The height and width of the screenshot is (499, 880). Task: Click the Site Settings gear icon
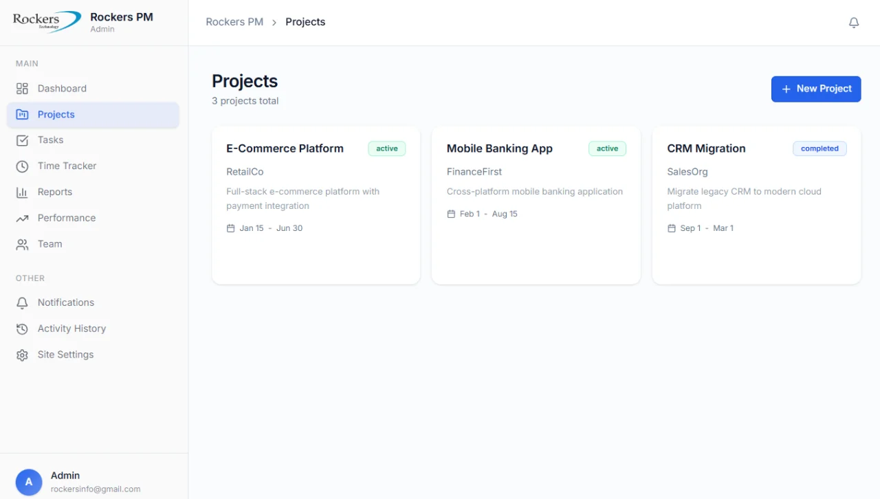(22, 355)
